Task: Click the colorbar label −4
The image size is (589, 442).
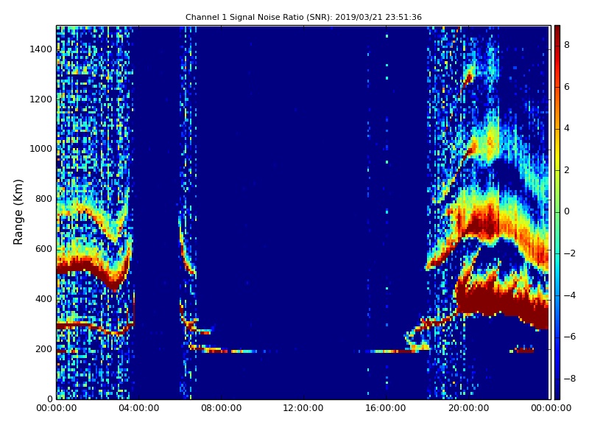Action: pos(569,295)
